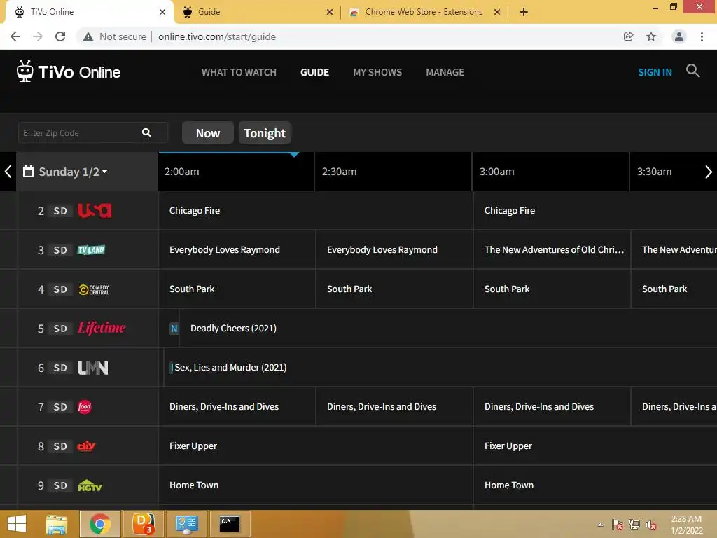
Task: Select the Lifetime channel logo
Action: click(102, 328)
